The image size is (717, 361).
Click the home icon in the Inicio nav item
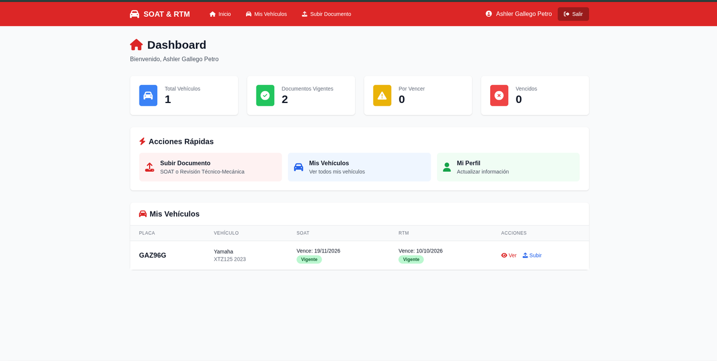[x=212, y=14]
